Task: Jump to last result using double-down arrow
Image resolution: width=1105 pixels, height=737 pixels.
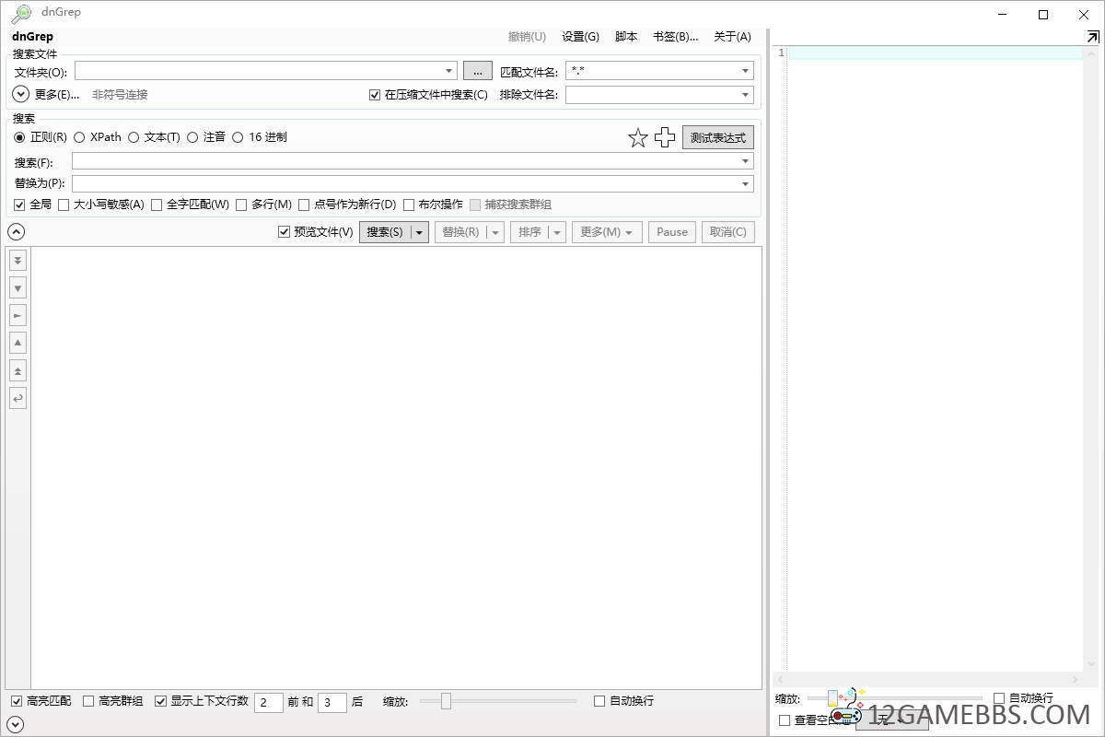Action: pyautogui.click(x=17, y=261)
